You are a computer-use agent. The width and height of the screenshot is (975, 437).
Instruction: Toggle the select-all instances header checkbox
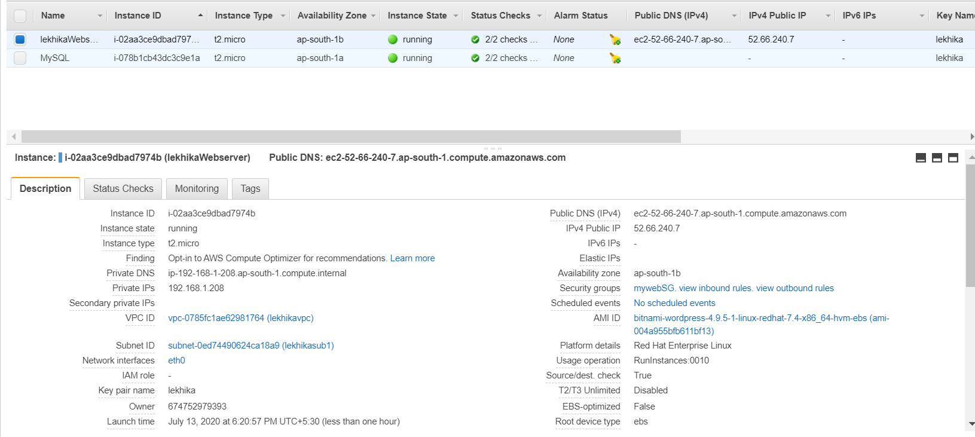tap(20, 16)
